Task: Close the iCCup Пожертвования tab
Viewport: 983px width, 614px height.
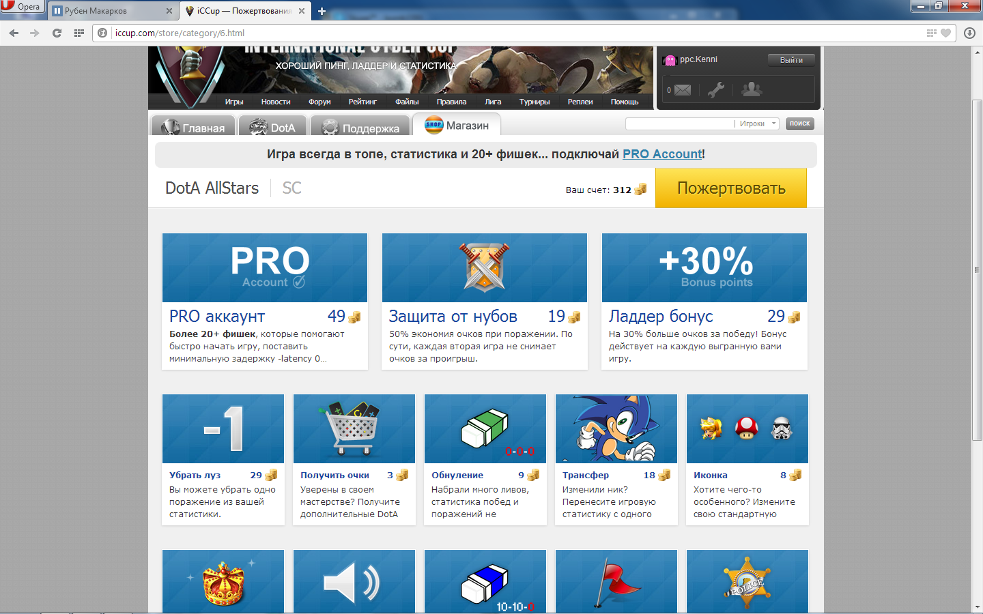Action: 302,11
